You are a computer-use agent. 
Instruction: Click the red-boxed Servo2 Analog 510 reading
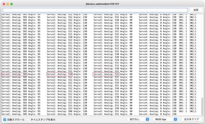click(60, 74)
